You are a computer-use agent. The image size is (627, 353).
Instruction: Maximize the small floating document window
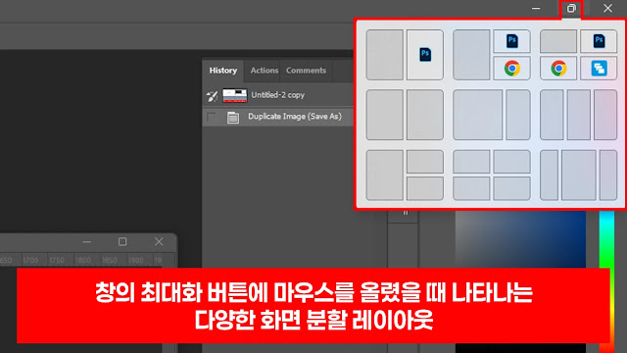(x=122, y=242)
